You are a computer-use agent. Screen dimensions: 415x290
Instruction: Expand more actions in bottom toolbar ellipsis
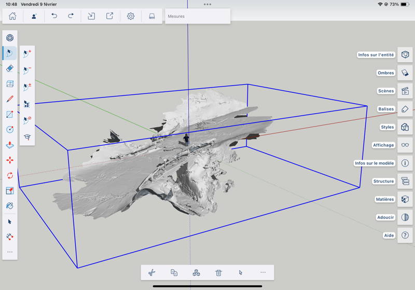click(x=263, y=272)
